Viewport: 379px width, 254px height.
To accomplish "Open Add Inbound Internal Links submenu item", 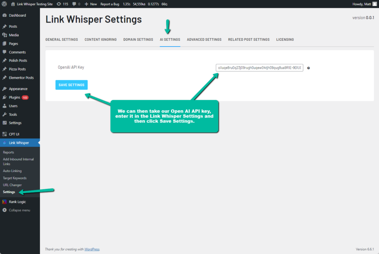I will tap(19, 161).
